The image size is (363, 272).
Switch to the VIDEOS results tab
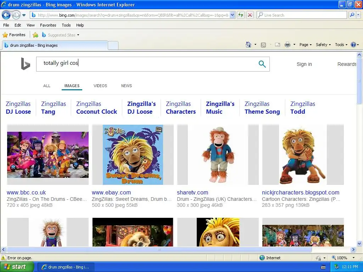pyautogui.click(x=100, y=86)
